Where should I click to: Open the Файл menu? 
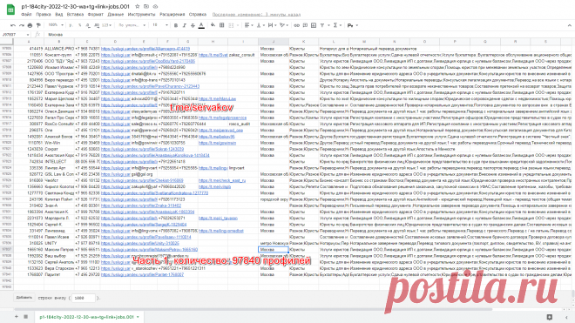26,14
